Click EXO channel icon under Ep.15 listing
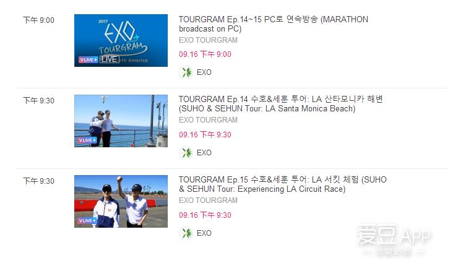 tap(186, 233)
